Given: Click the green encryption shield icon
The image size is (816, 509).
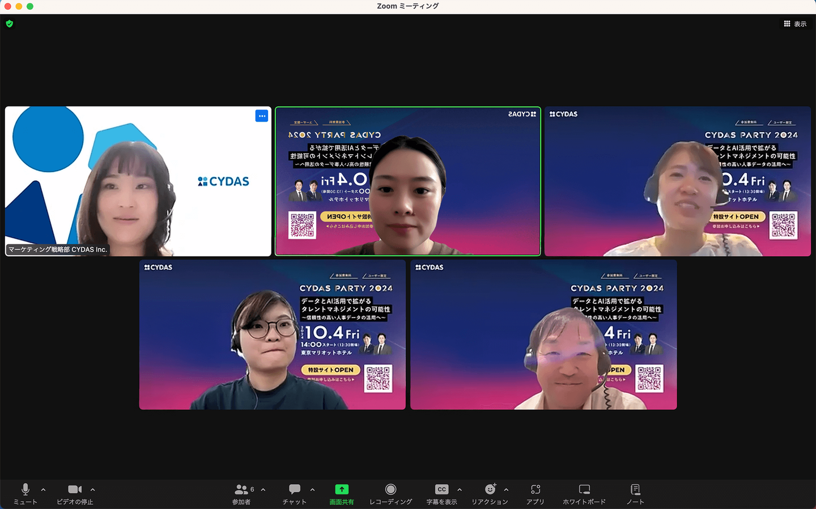Looking at the screenshot, I should (9, 24).
